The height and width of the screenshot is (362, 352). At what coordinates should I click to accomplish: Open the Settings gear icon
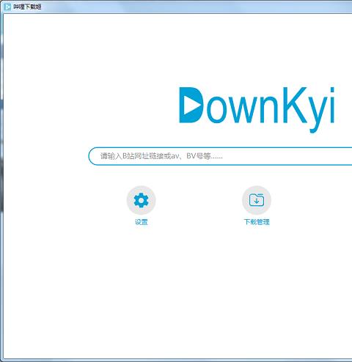tap(141, 200)
